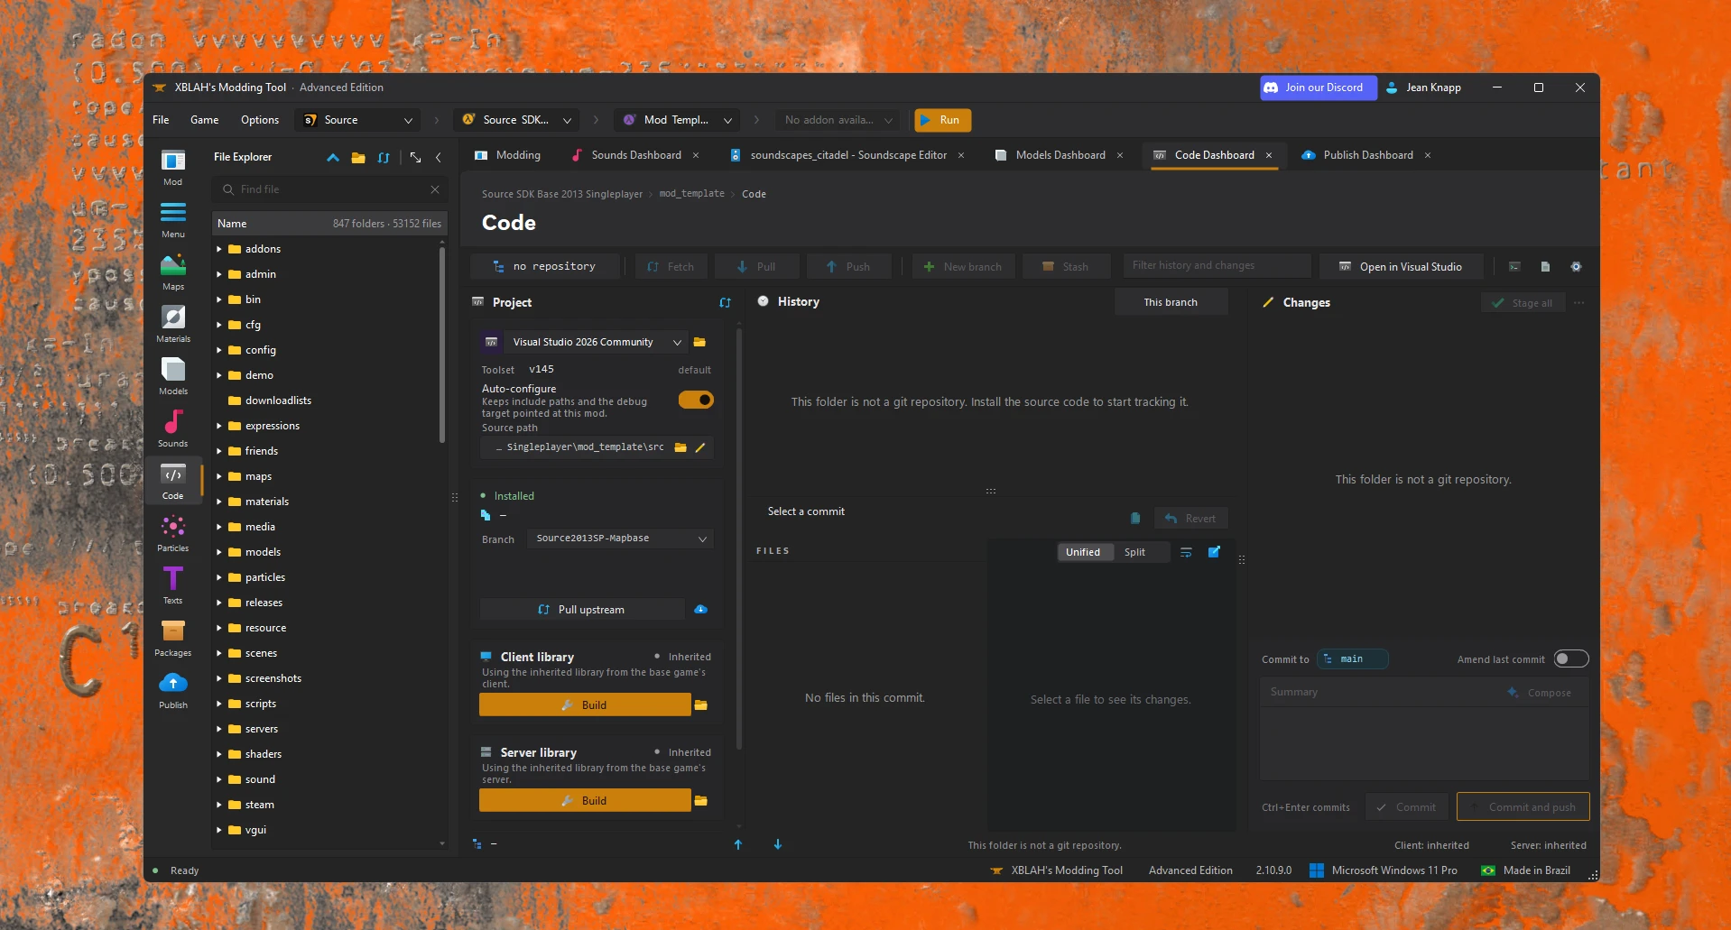Image resolution: width=1731 pixels, height=930 pixels.
Task: Toggle Auto-configure switch
Action: pyautogui.click(x=696, y=400)
